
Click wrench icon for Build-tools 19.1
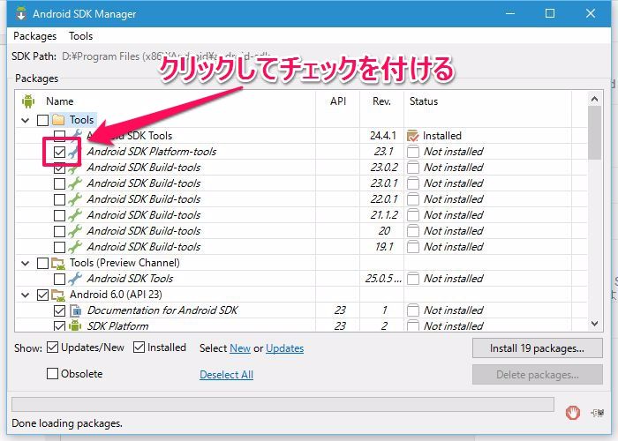tap(75, 247)
